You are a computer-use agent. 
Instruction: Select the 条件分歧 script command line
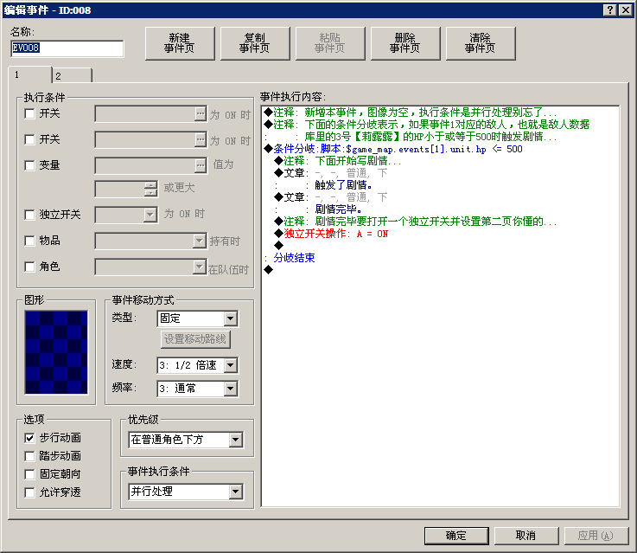click(x=393, y=149)
